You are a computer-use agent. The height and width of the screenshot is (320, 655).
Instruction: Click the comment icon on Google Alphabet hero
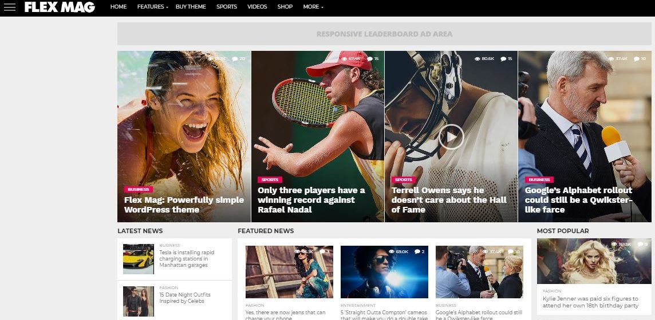637,59
